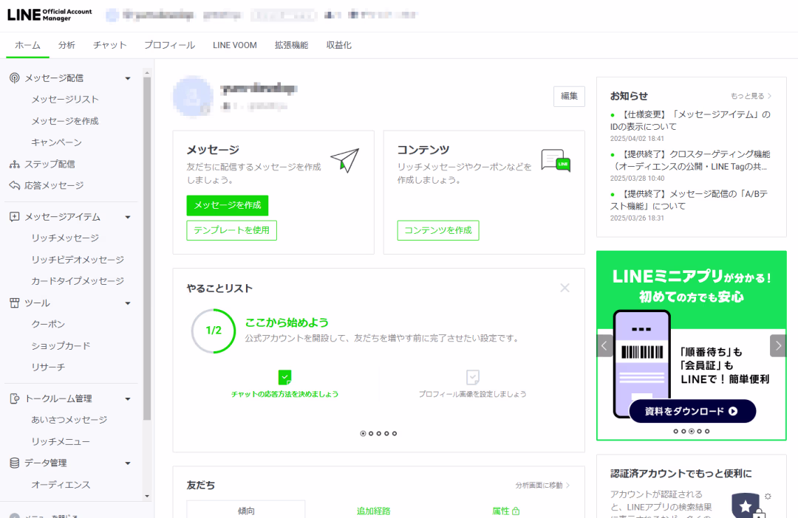
Task: Open クーポン in sidebar
Action: 48,325
